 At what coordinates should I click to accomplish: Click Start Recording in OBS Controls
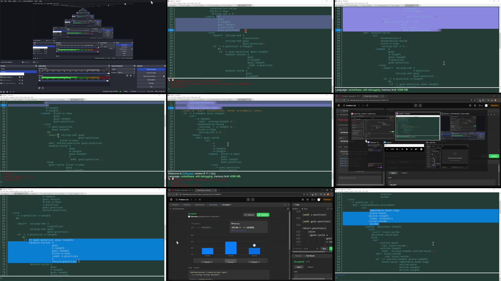151,73
